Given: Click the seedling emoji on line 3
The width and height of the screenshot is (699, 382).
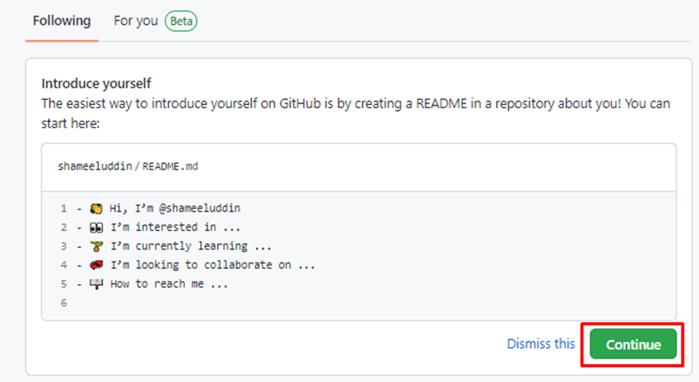Looking at the screenshot, I should (x=96, y=246).
